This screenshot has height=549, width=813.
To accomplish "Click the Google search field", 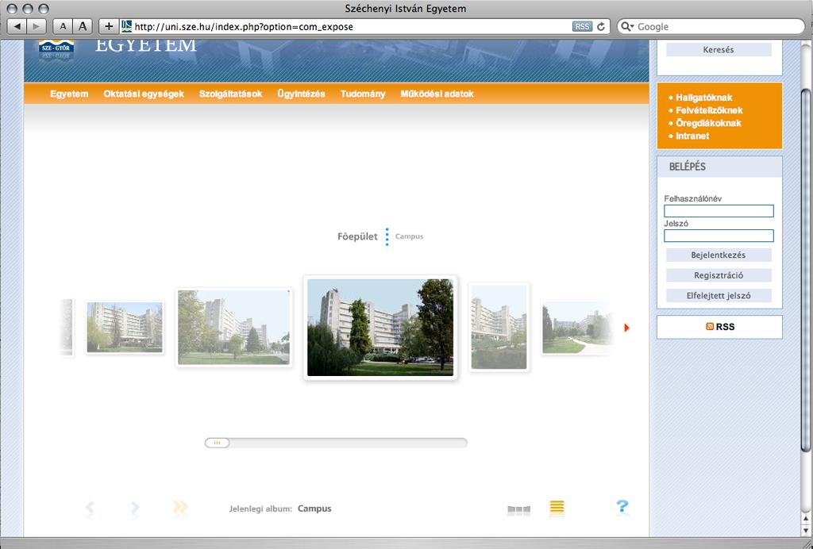I will click(x=711, y=26).
